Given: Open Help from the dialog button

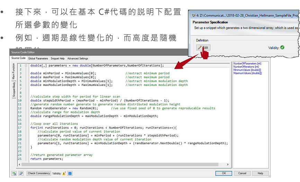Looking at the screenshot, I should pyautogui.click(x=260, y=173).
